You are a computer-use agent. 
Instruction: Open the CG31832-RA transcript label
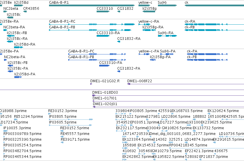pyautogui.click(x=129, y=39)
